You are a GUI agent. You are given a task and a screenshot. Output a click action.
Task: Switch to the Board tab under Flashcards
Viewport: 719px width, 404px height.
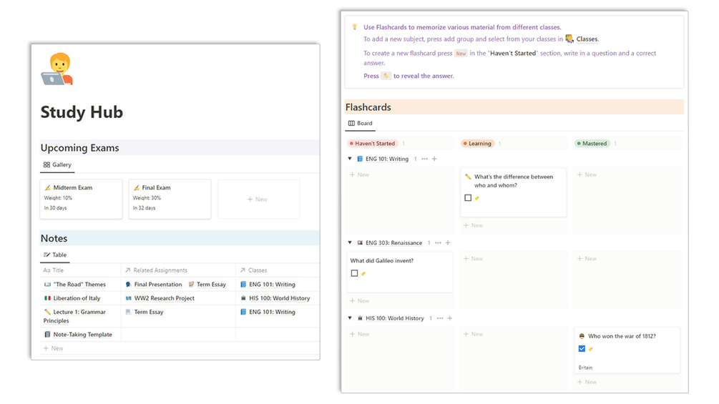[361, 124]
